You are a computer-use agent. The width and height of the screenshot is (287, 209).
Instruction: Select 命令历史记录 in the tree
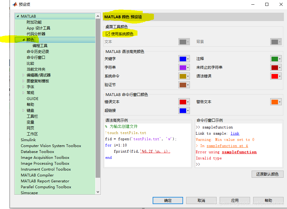[38, 51]
